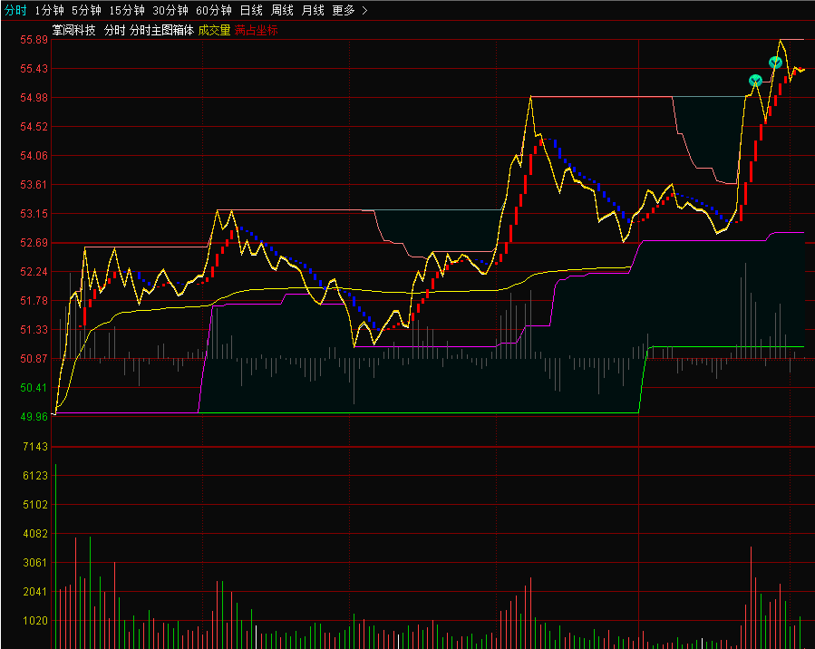This screenshot has width=815, height=649.
Task: Switch to the 日线 daily chart tab
Action: (251, 10)
